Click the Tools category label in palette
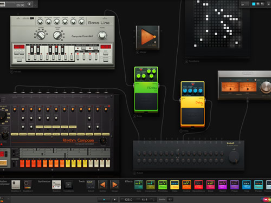 pyautogui.click(x=81, y=181)
